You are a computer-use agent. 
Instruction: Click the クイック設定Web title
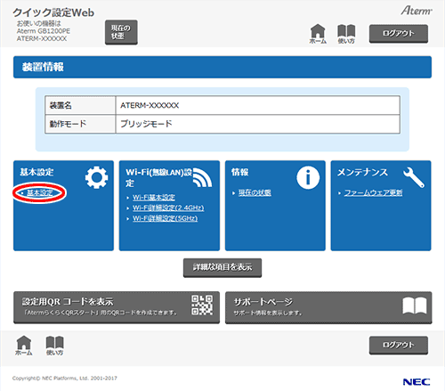click(53, 12)
